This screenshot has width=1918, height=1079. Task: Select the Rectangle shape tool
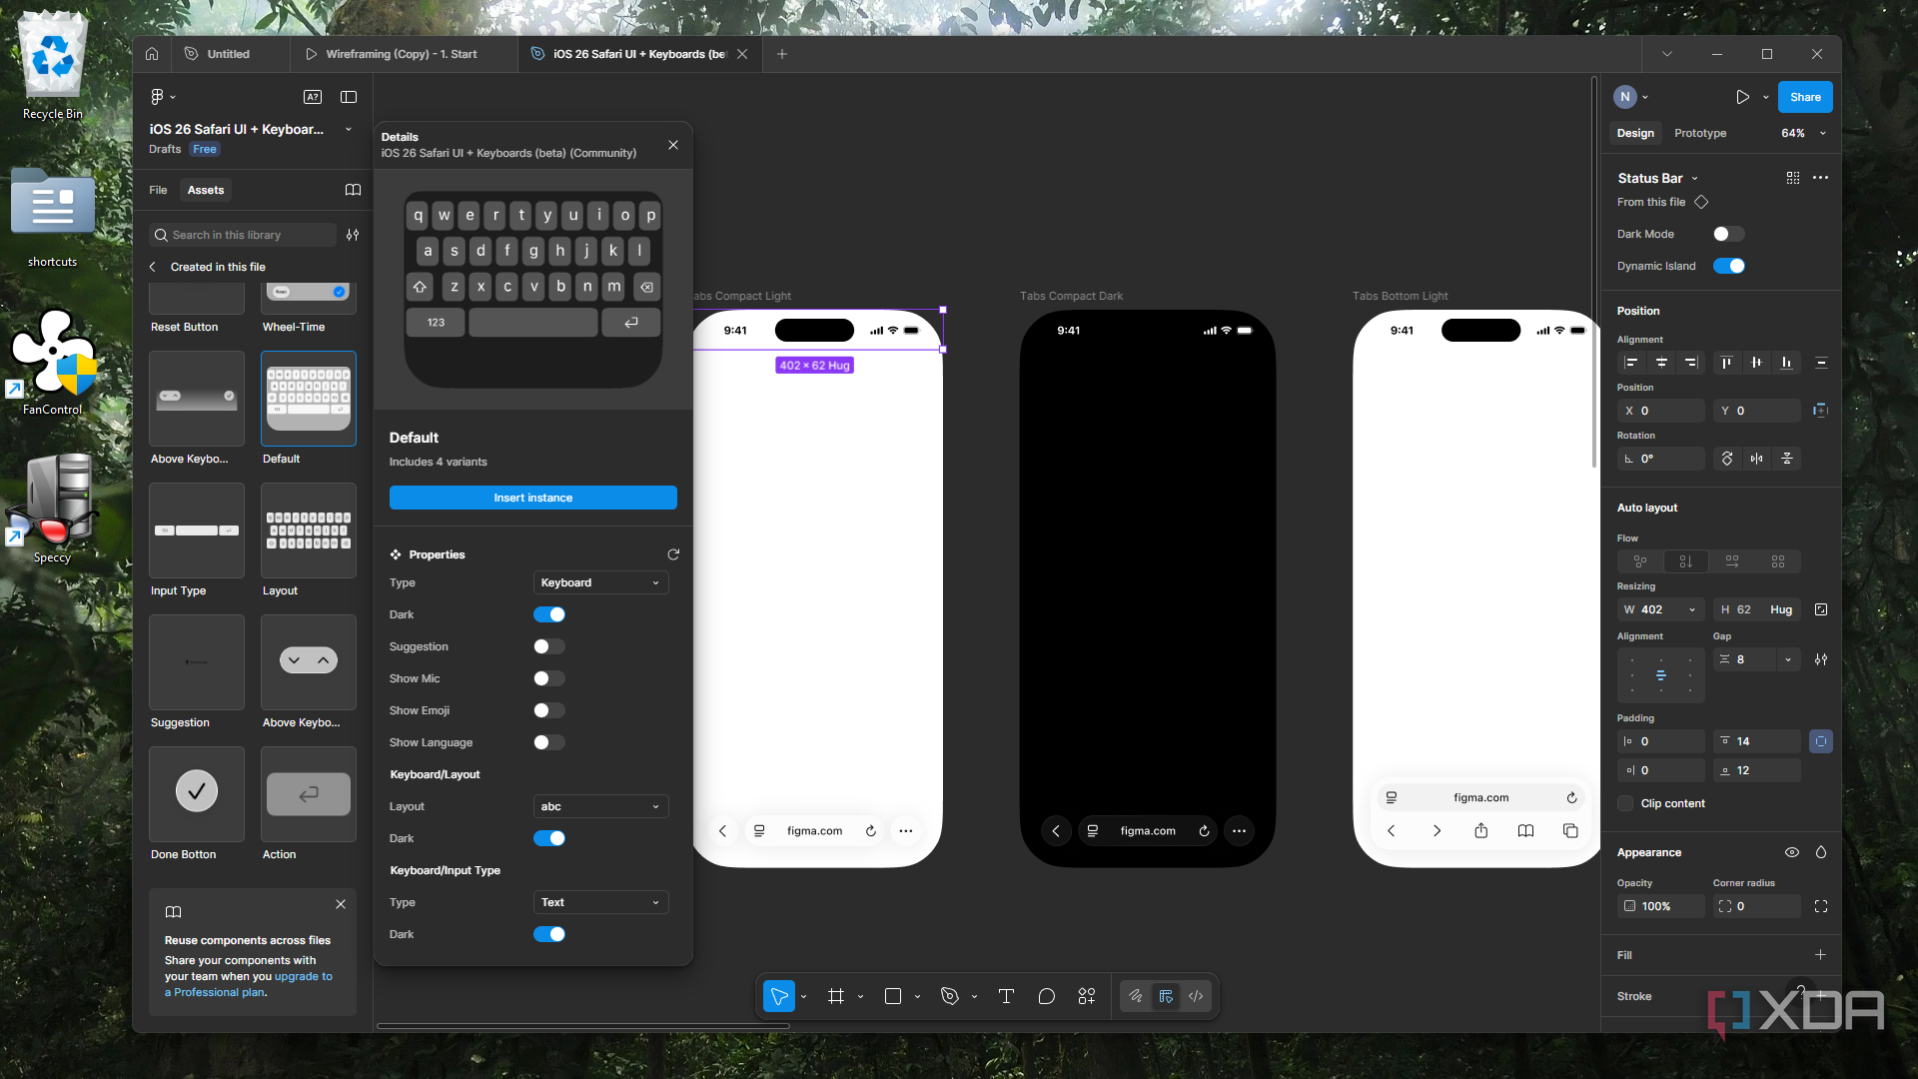tap(893, 996)
